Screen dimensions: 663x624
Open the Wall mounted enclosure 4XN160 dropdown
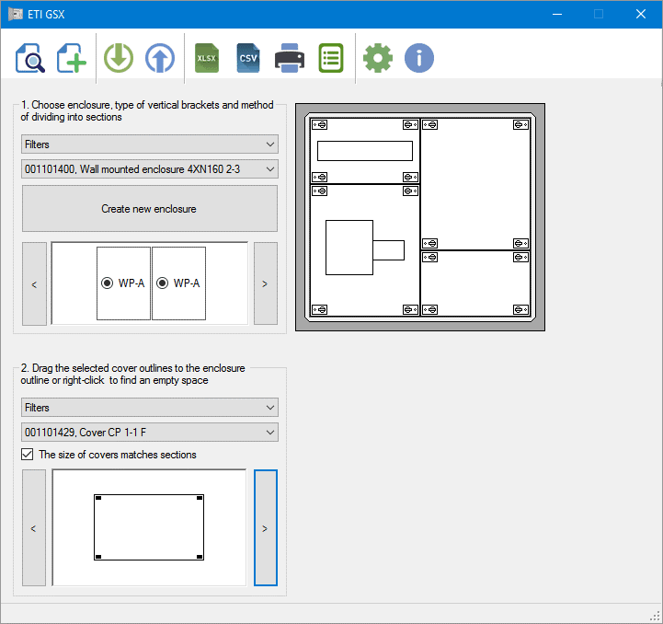[150, 169]
